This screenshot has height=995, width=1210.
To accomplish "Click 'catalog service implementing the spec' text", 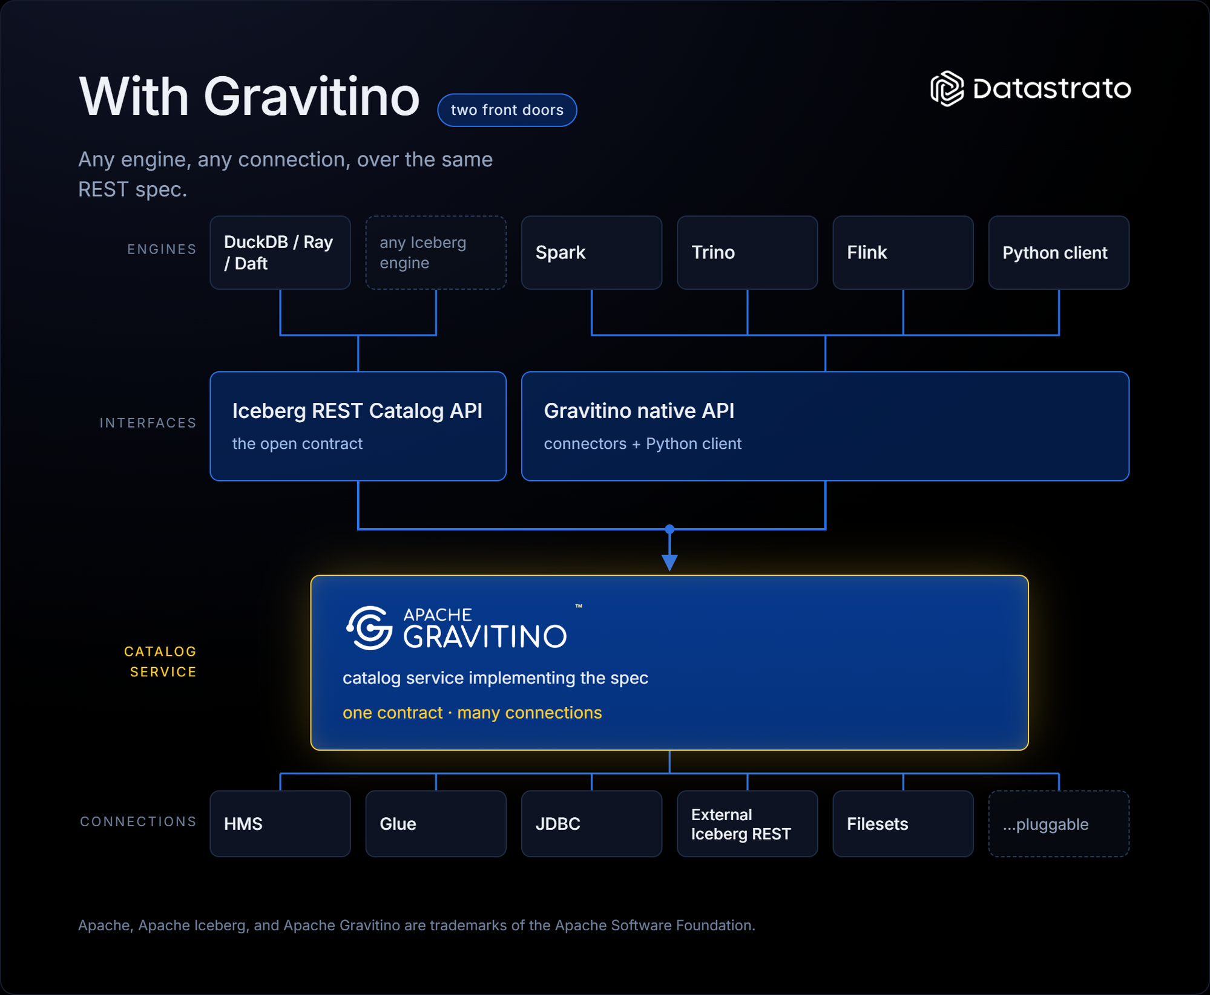I will pos(495,678).
